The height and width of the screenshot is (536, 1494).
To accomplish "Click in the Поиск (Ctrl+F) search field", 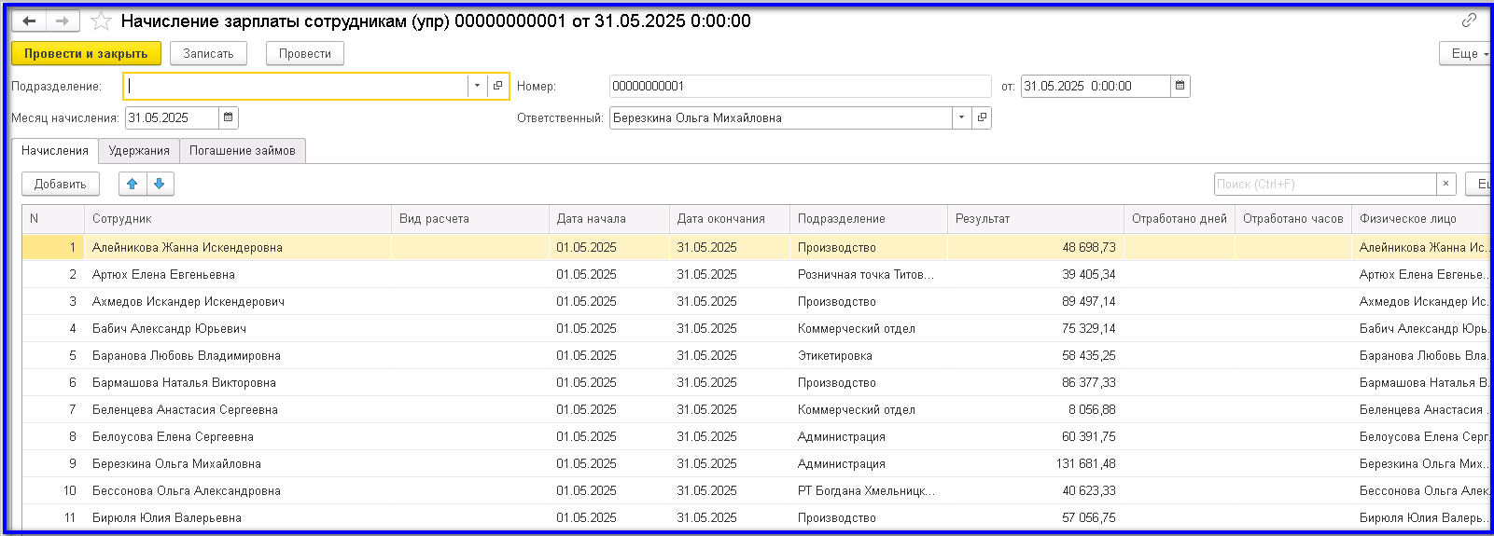I will [1325, 184].
